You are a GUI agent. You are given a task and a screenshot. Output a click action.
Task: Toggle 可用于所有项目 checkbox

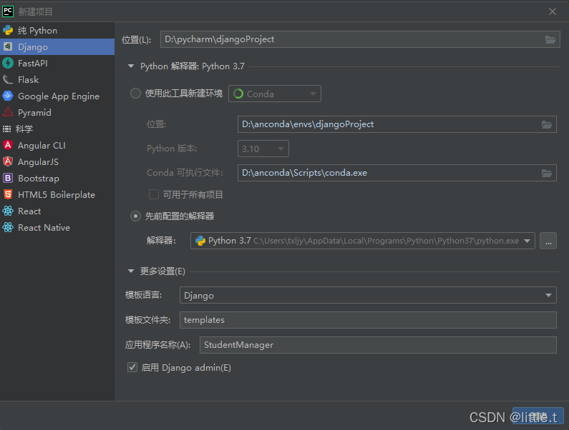[154, 194]
